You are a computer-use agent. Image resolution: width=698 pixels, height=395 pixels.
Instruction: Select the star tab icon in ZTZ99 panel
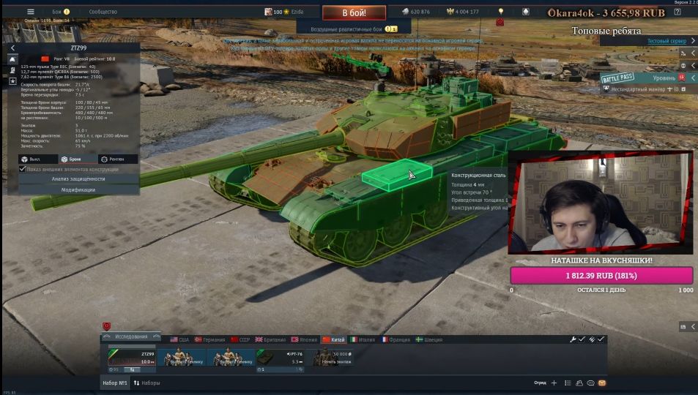coord(12,81)
